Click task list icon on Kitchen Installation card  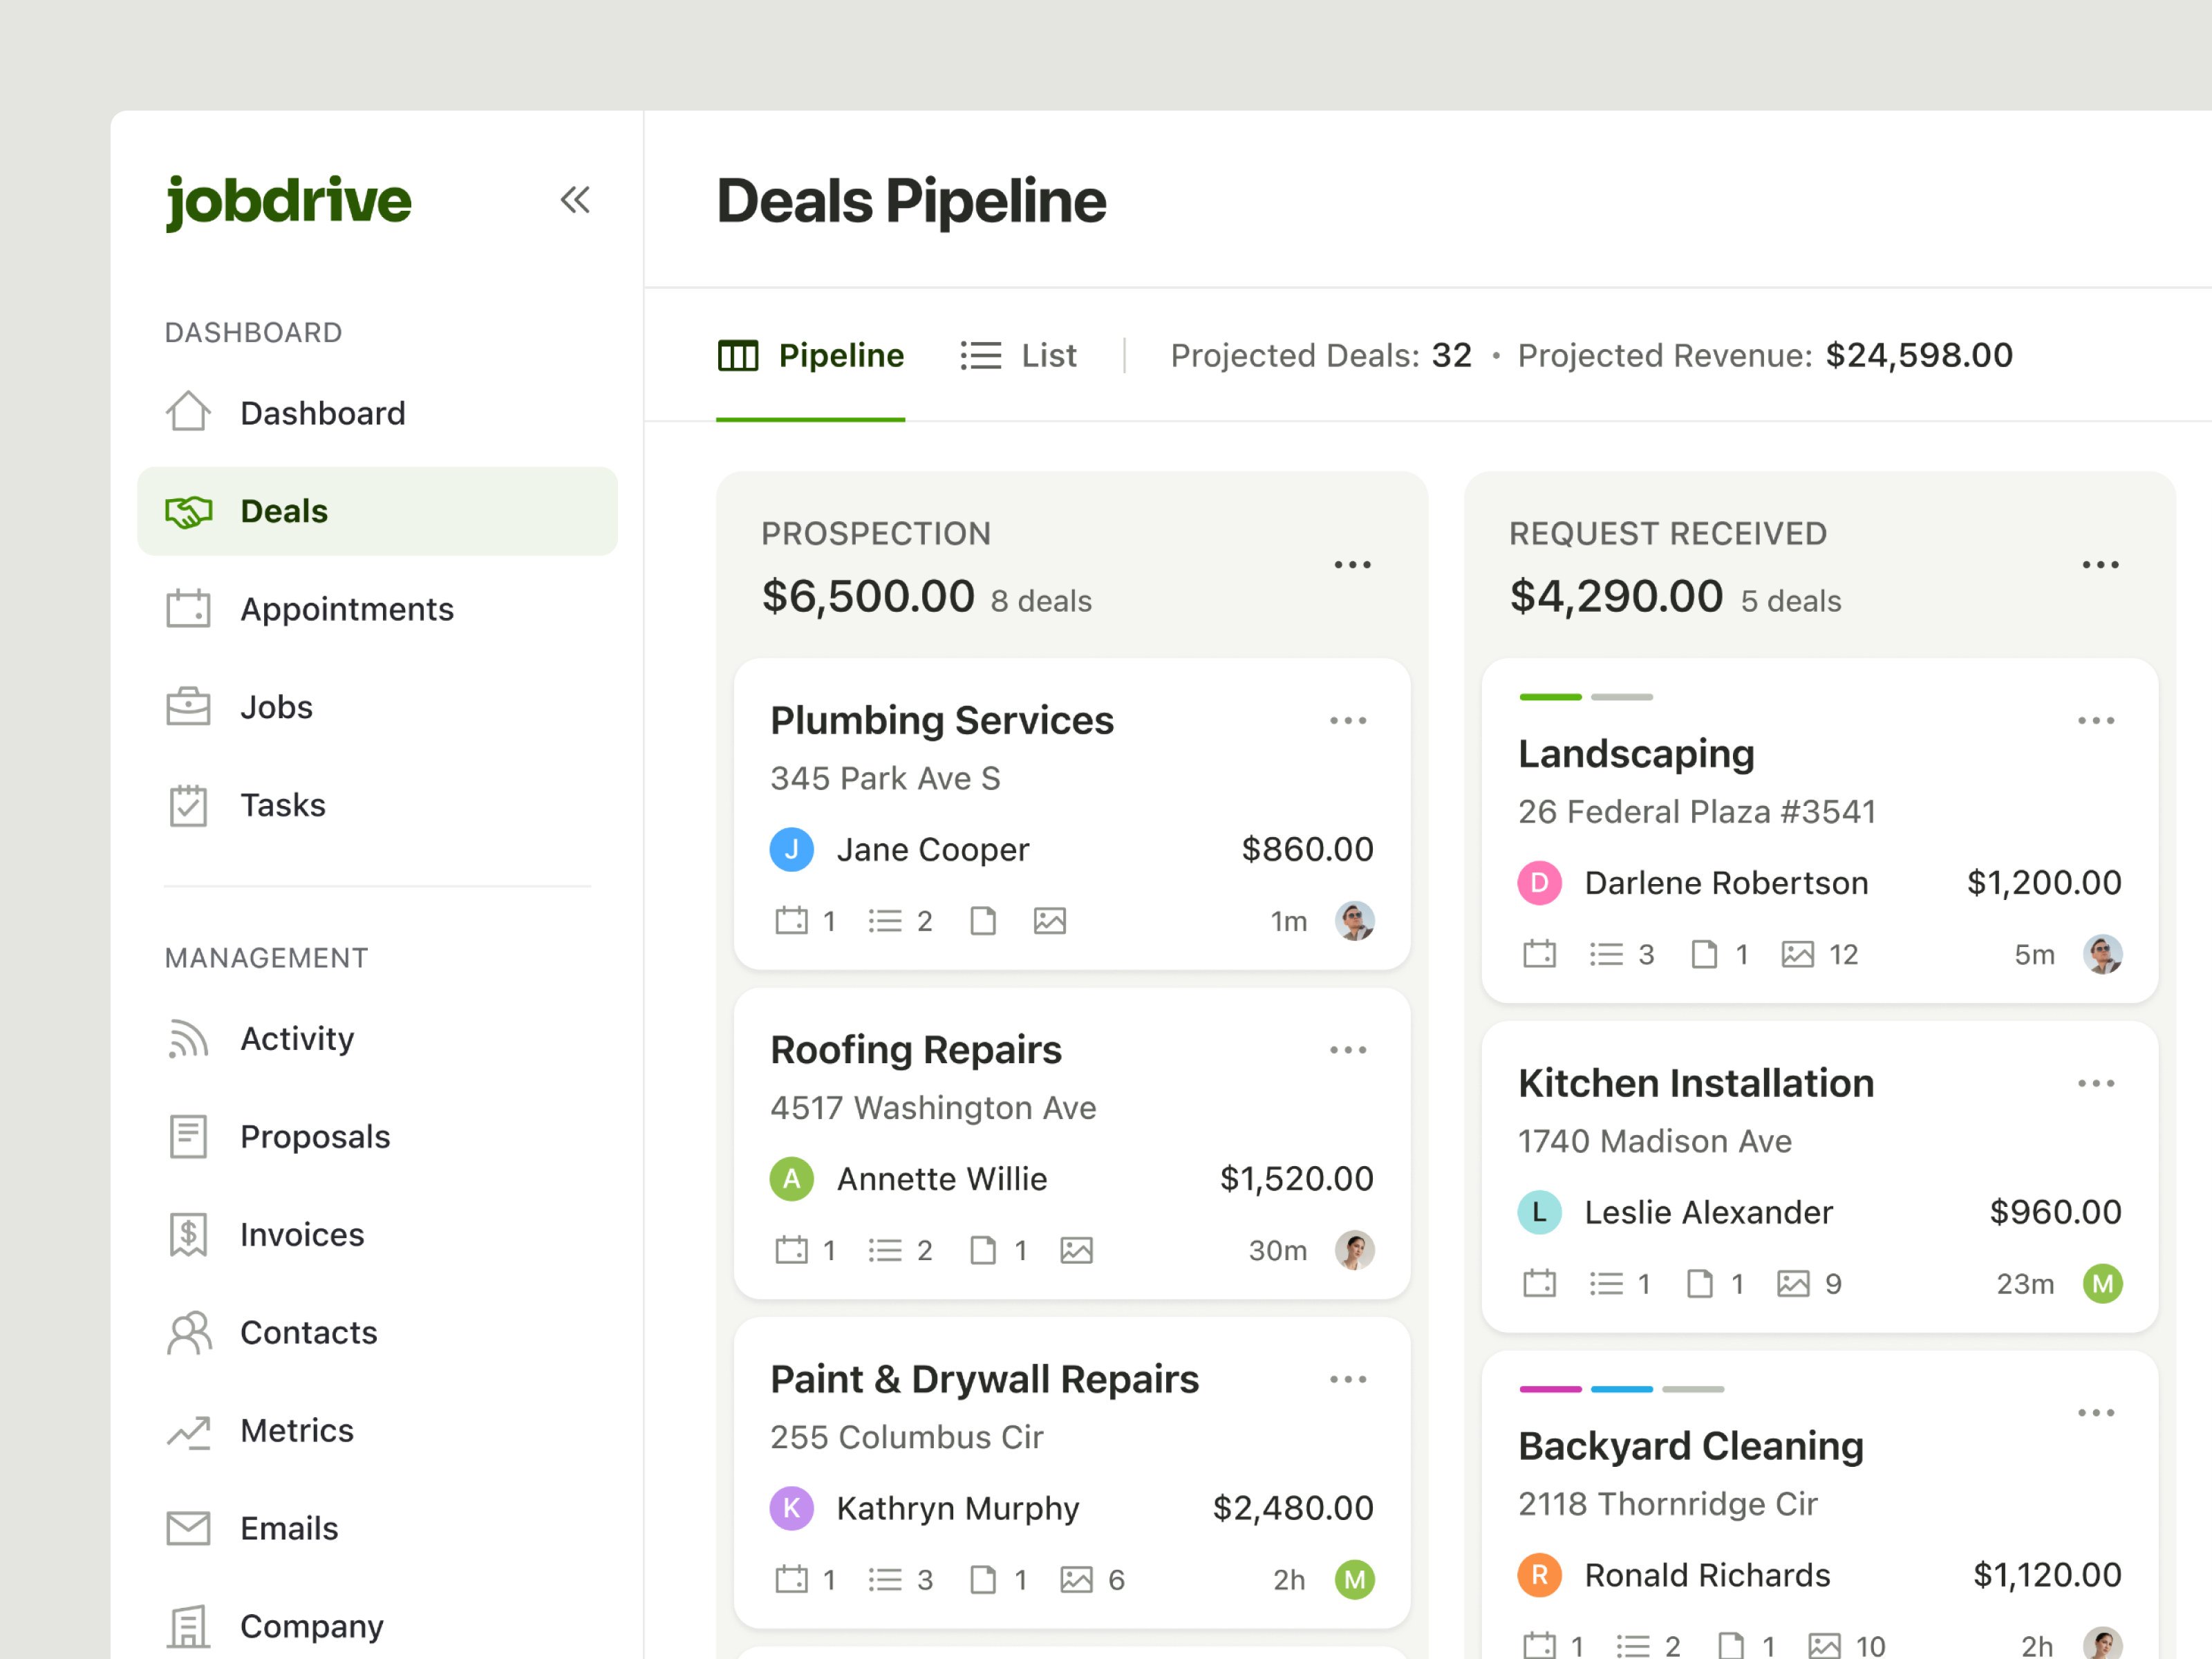click(x=1606, y=1284)
